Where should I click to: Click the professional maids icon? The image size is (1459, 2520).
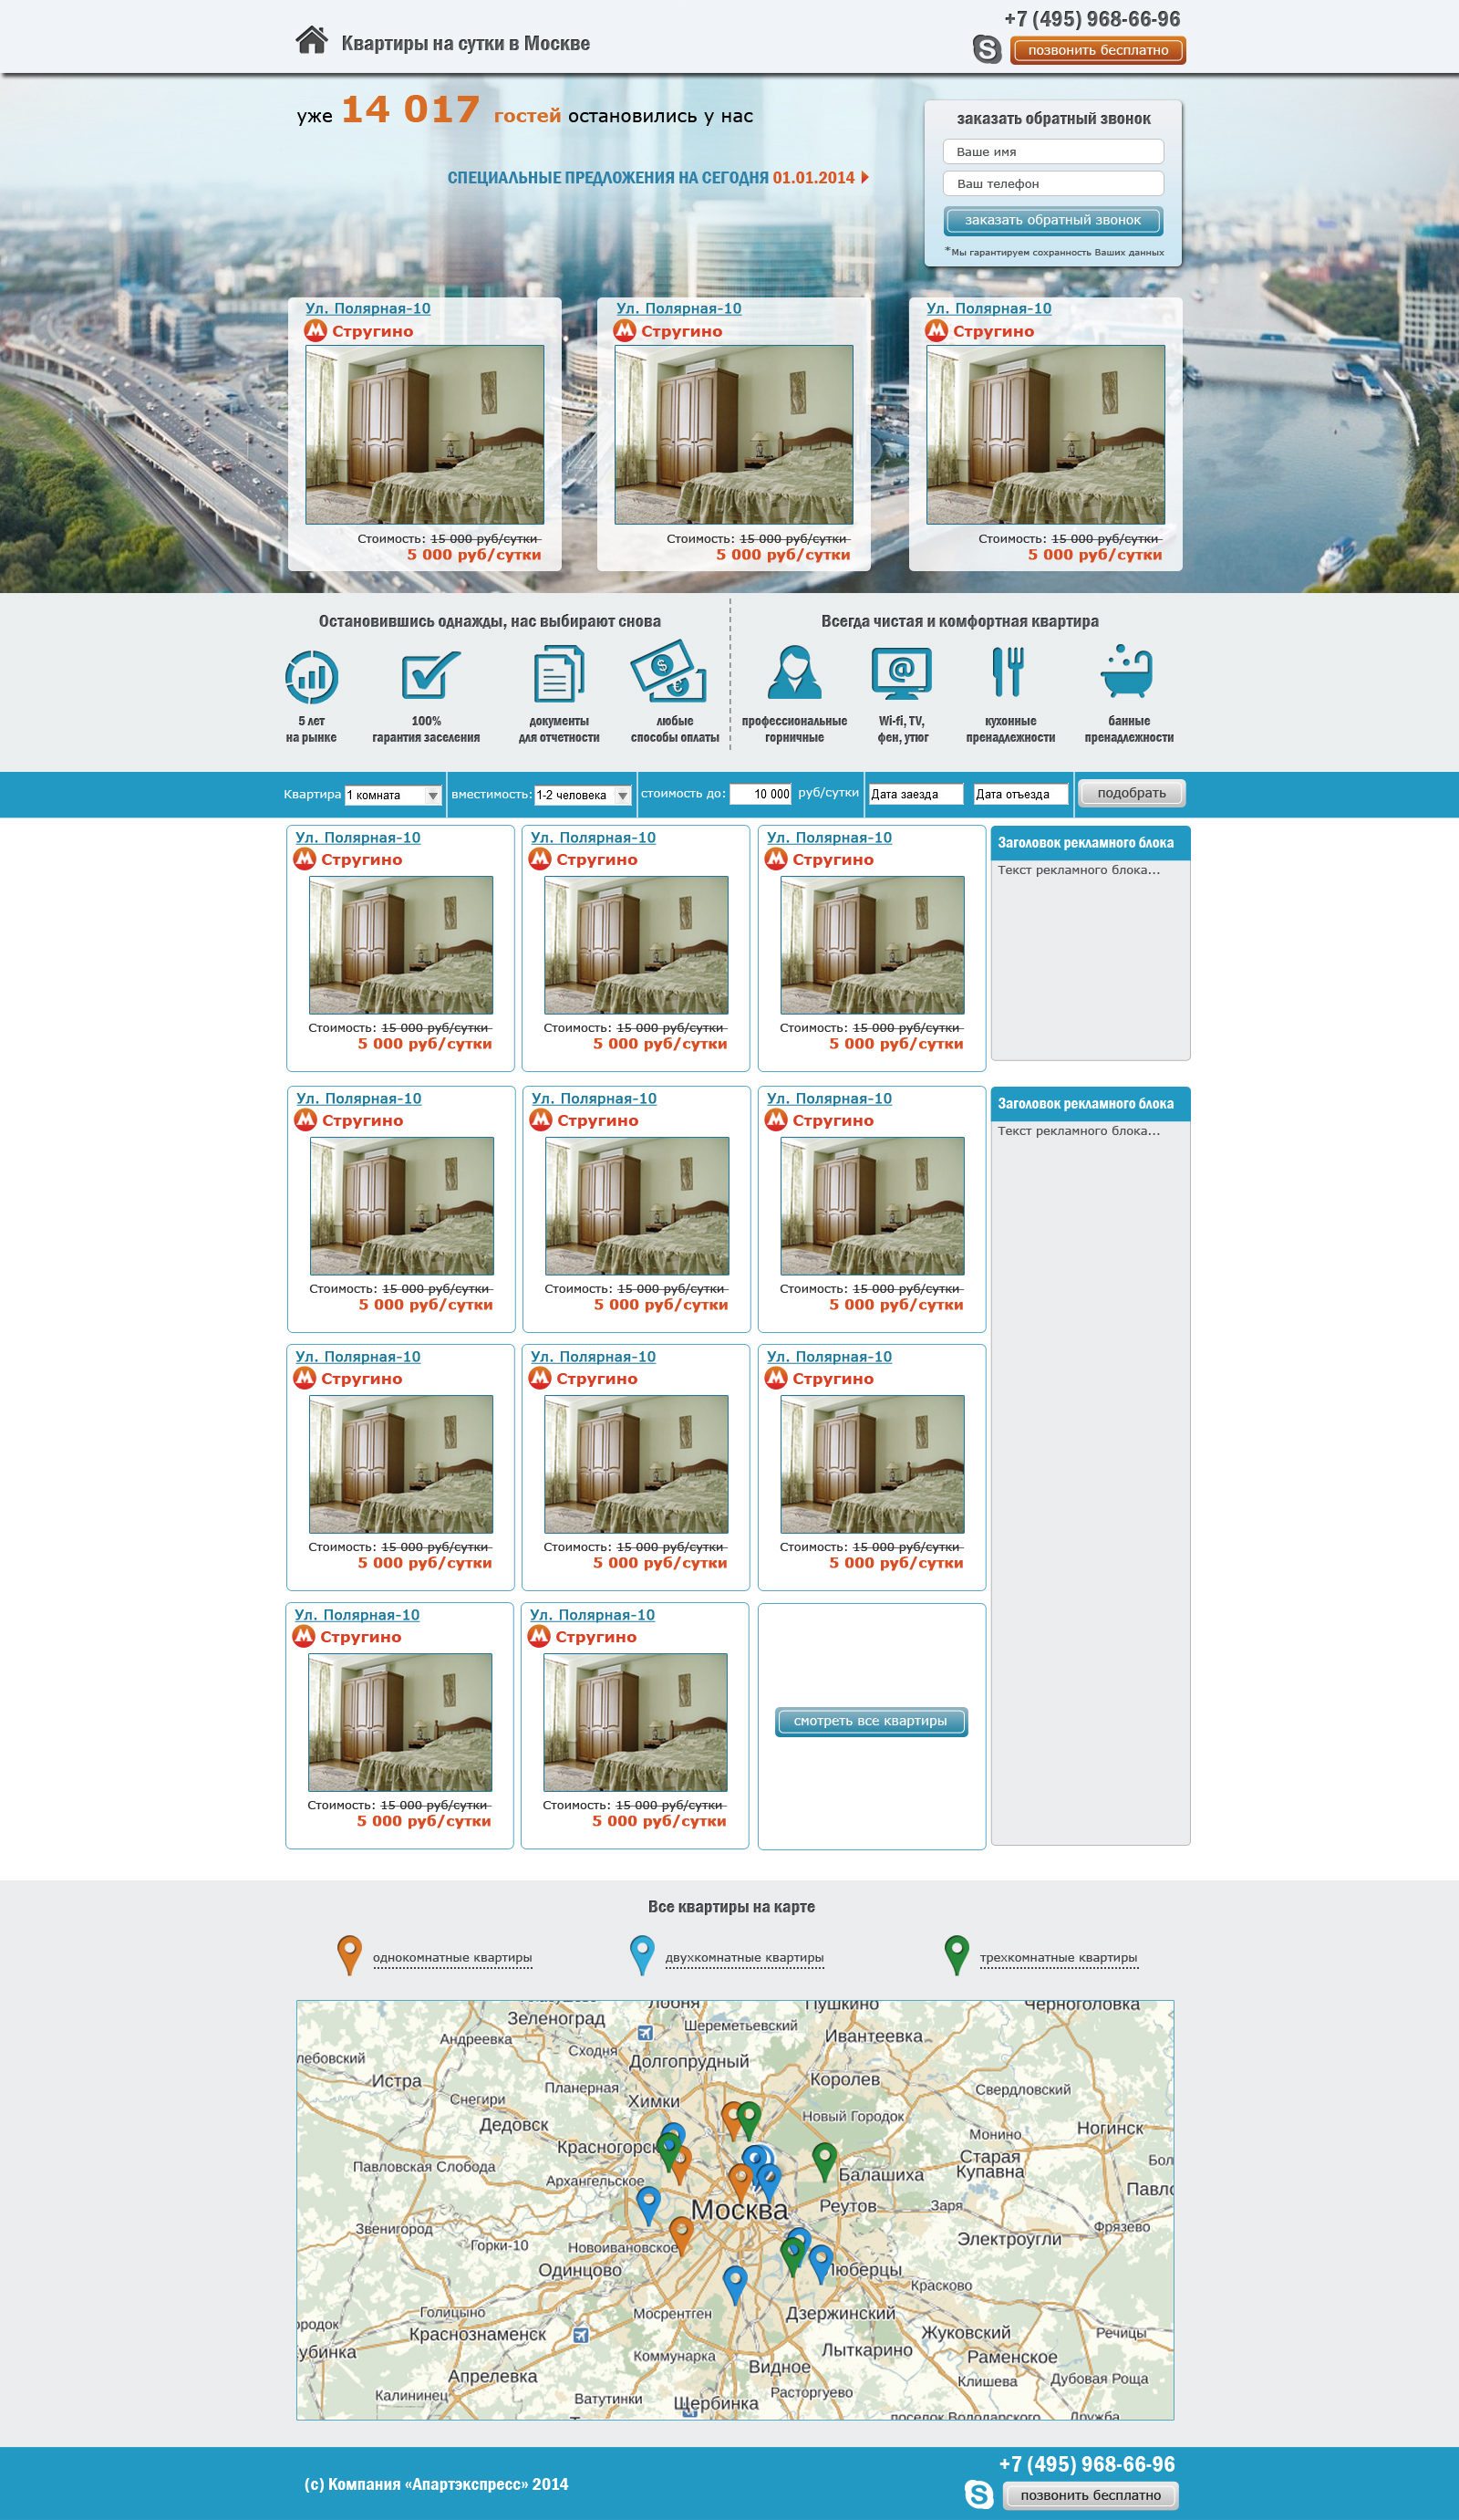tap(794, 672)
